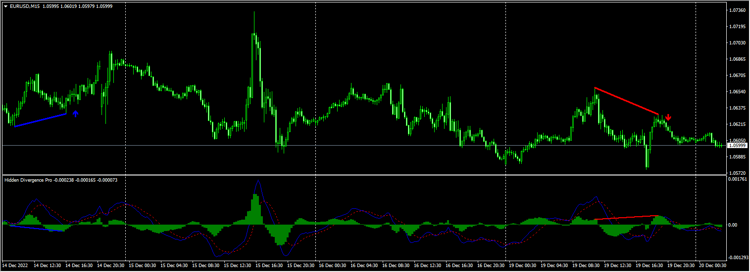Select the red down arrow signal

(668, 117)
